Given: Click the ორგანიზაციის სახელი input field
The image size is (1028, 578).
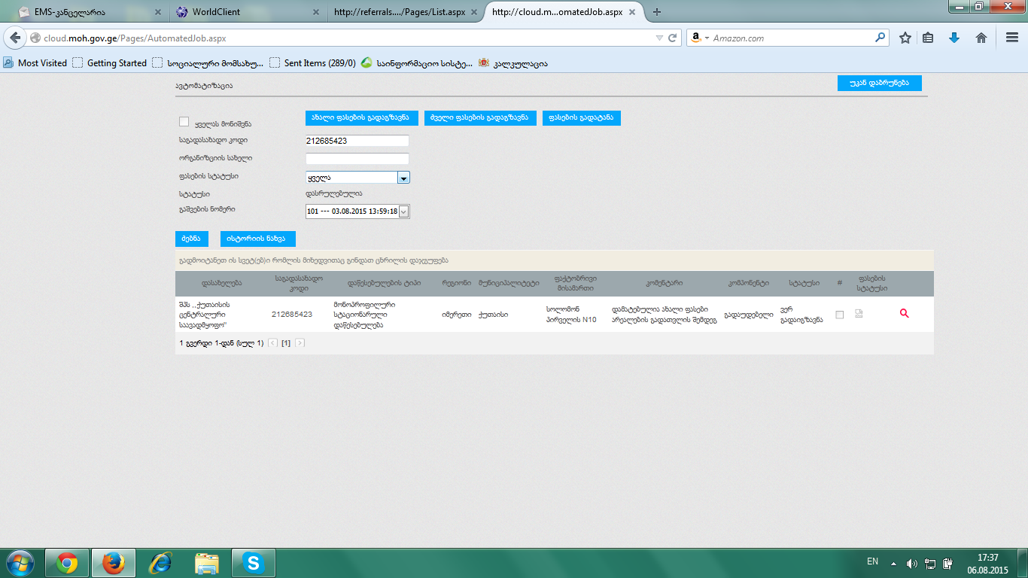Looking at the screenshot, I should pos(357,159).
